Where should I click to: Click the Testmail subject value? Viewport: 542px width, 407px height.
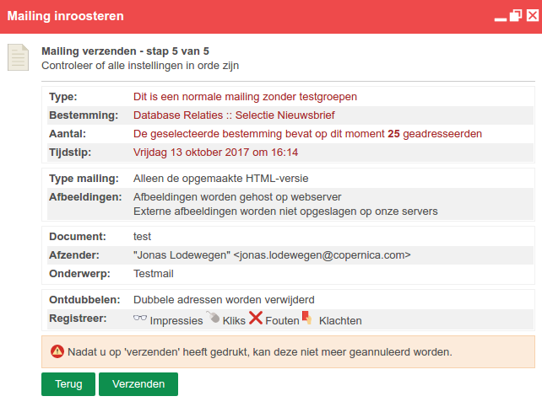point(154,274)
